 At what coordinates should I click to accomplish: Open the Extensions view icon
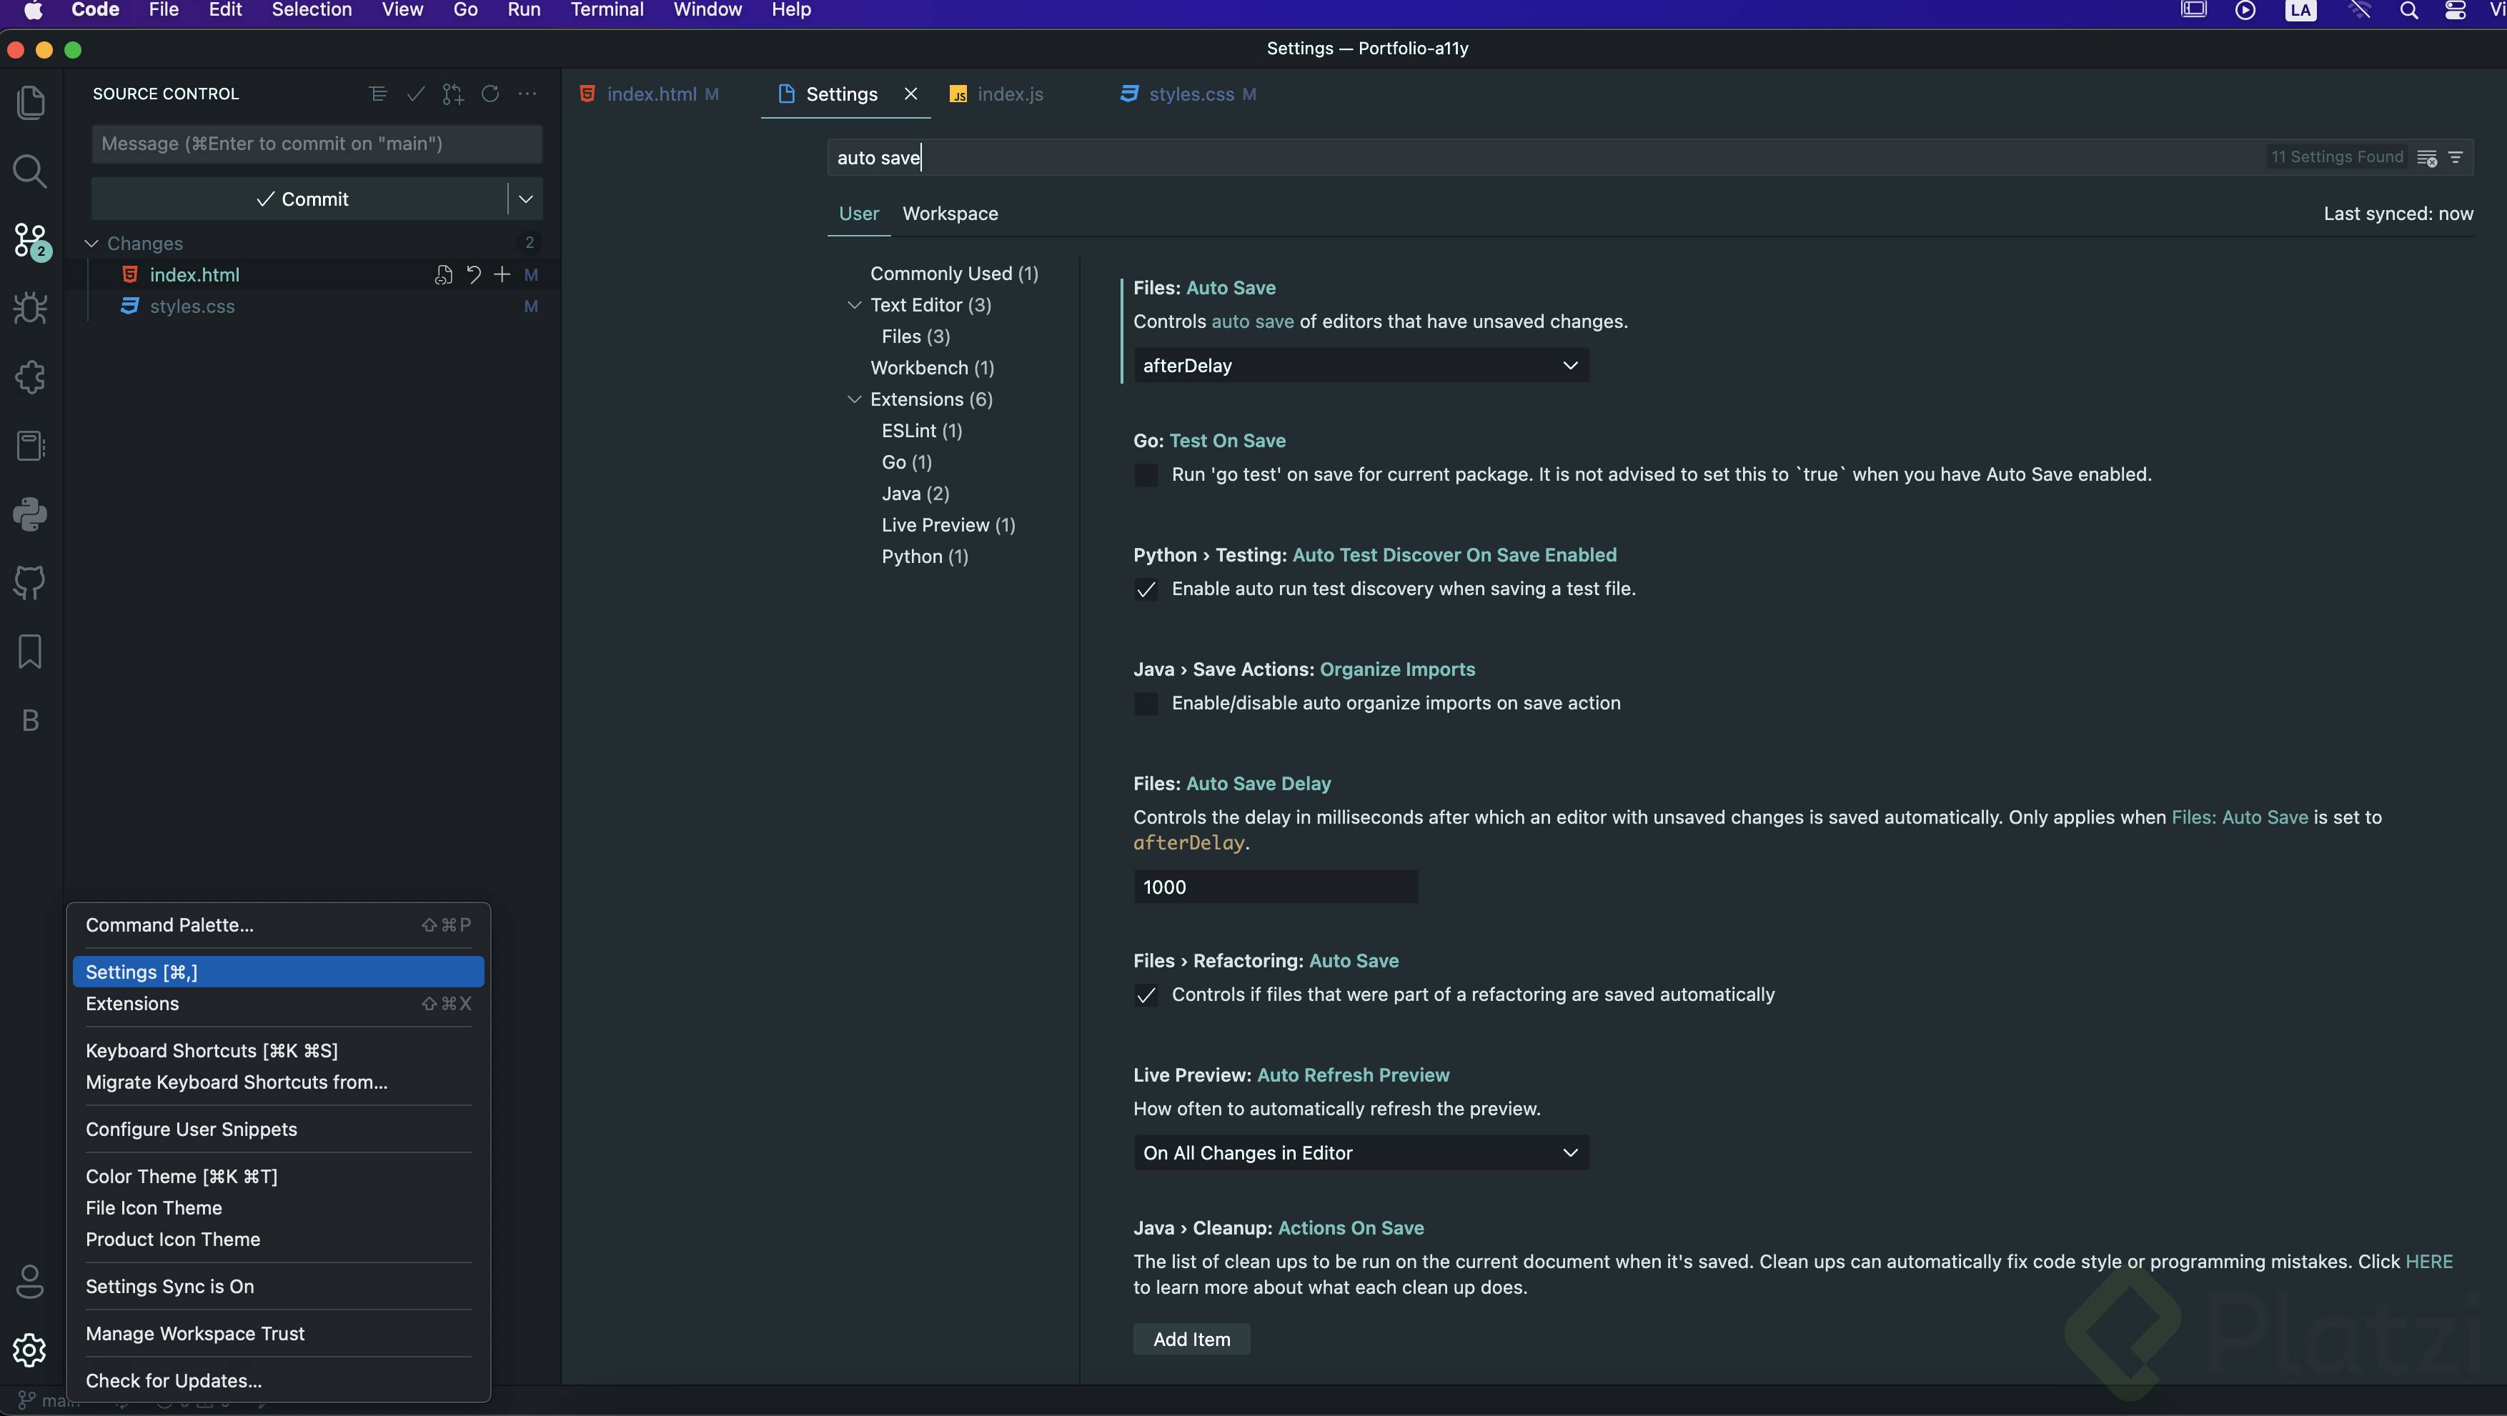[x=30, y=378]
